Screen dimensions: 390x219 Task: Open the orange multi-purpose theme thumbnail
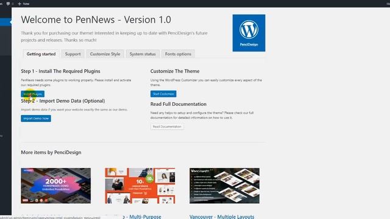[140, 186]
